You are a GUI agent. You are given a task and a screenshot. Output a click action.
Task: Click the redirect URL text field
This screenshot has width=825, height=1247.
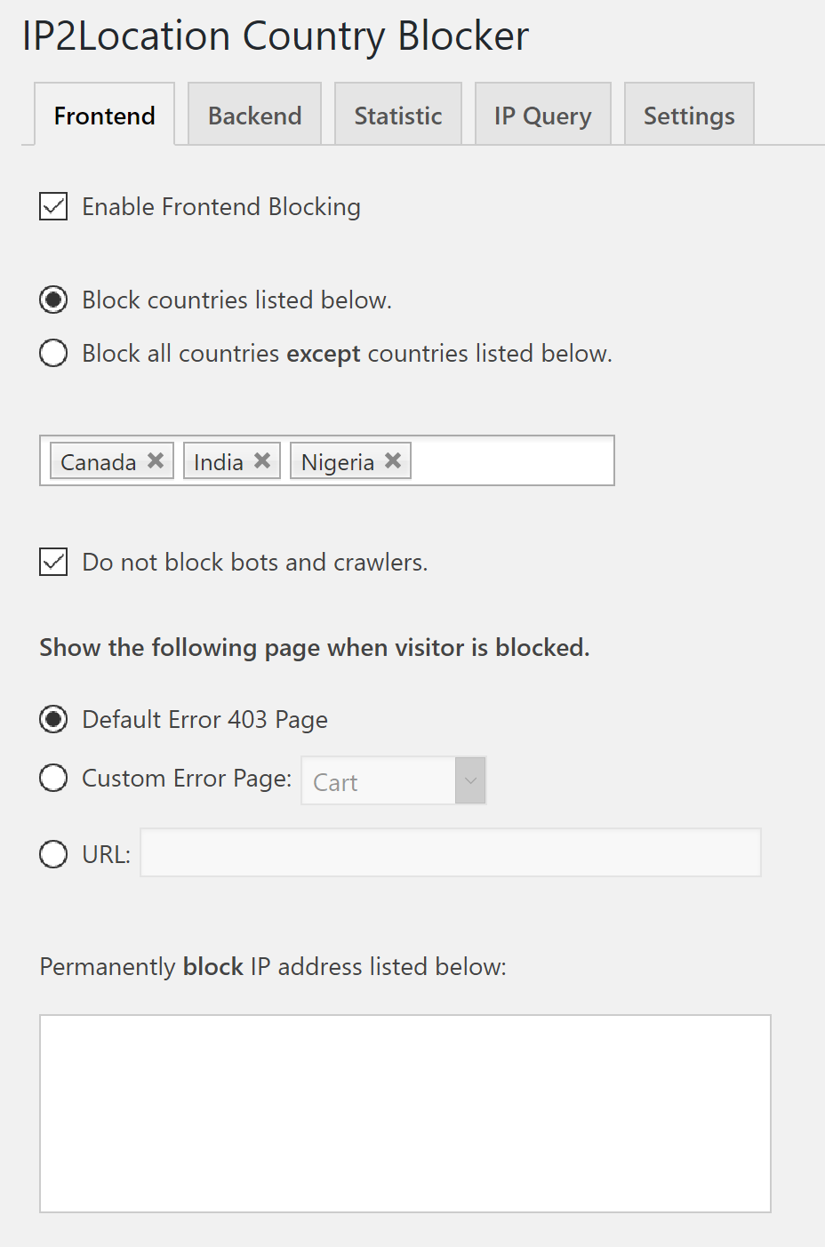pos(451,853)
